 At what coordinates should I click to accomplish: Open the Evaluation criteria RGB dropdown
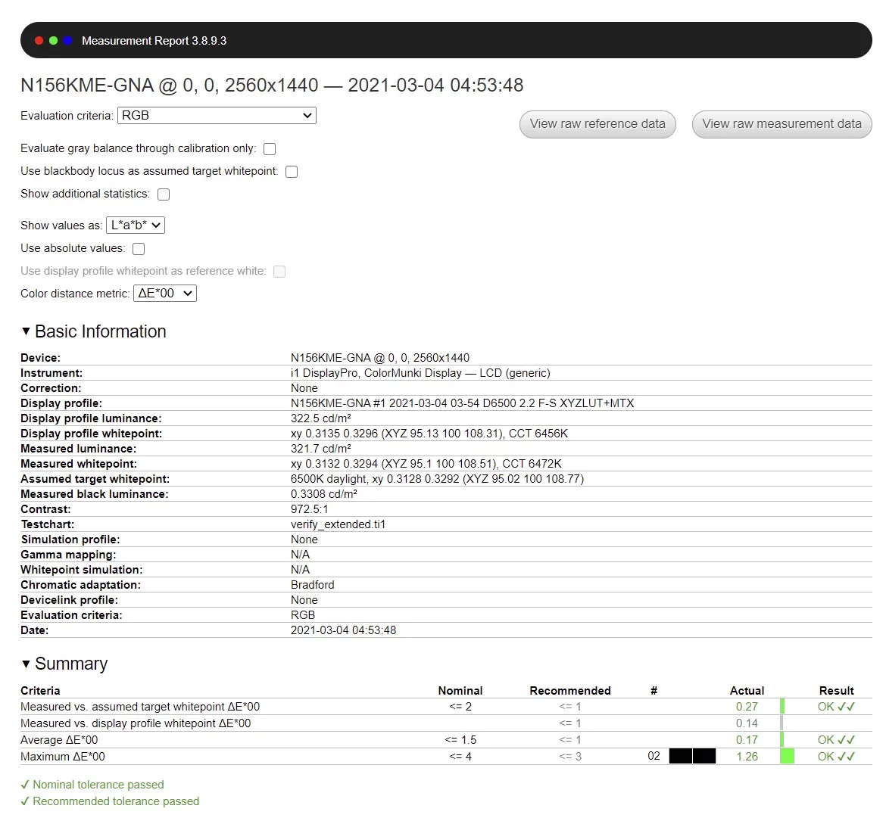217,116
